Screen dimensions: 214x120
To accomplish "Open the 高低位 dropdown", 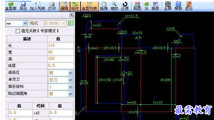I will coord(70,73).
